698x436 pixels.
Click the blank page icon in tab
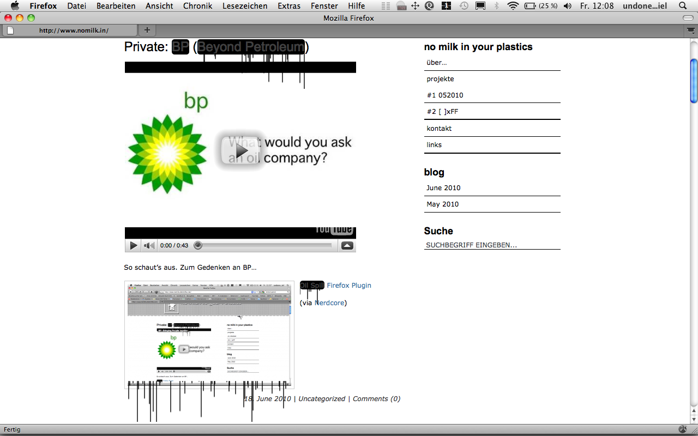point(10,31)
